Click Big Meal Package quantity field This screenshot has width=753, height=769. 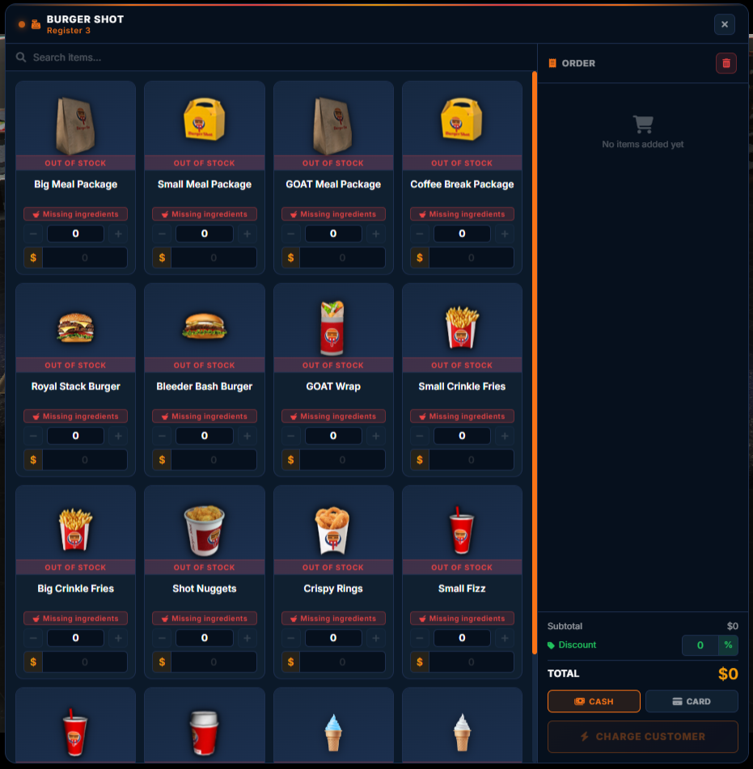[x=75, y=234]
